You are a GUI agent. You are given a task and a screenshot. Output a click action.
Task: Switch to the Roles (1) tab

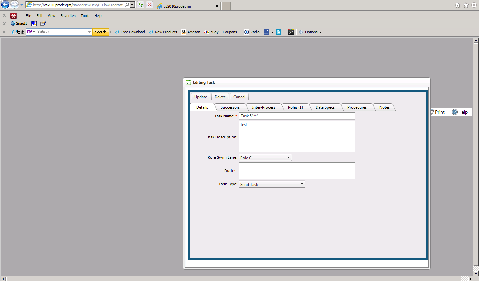tap(295, 107)
